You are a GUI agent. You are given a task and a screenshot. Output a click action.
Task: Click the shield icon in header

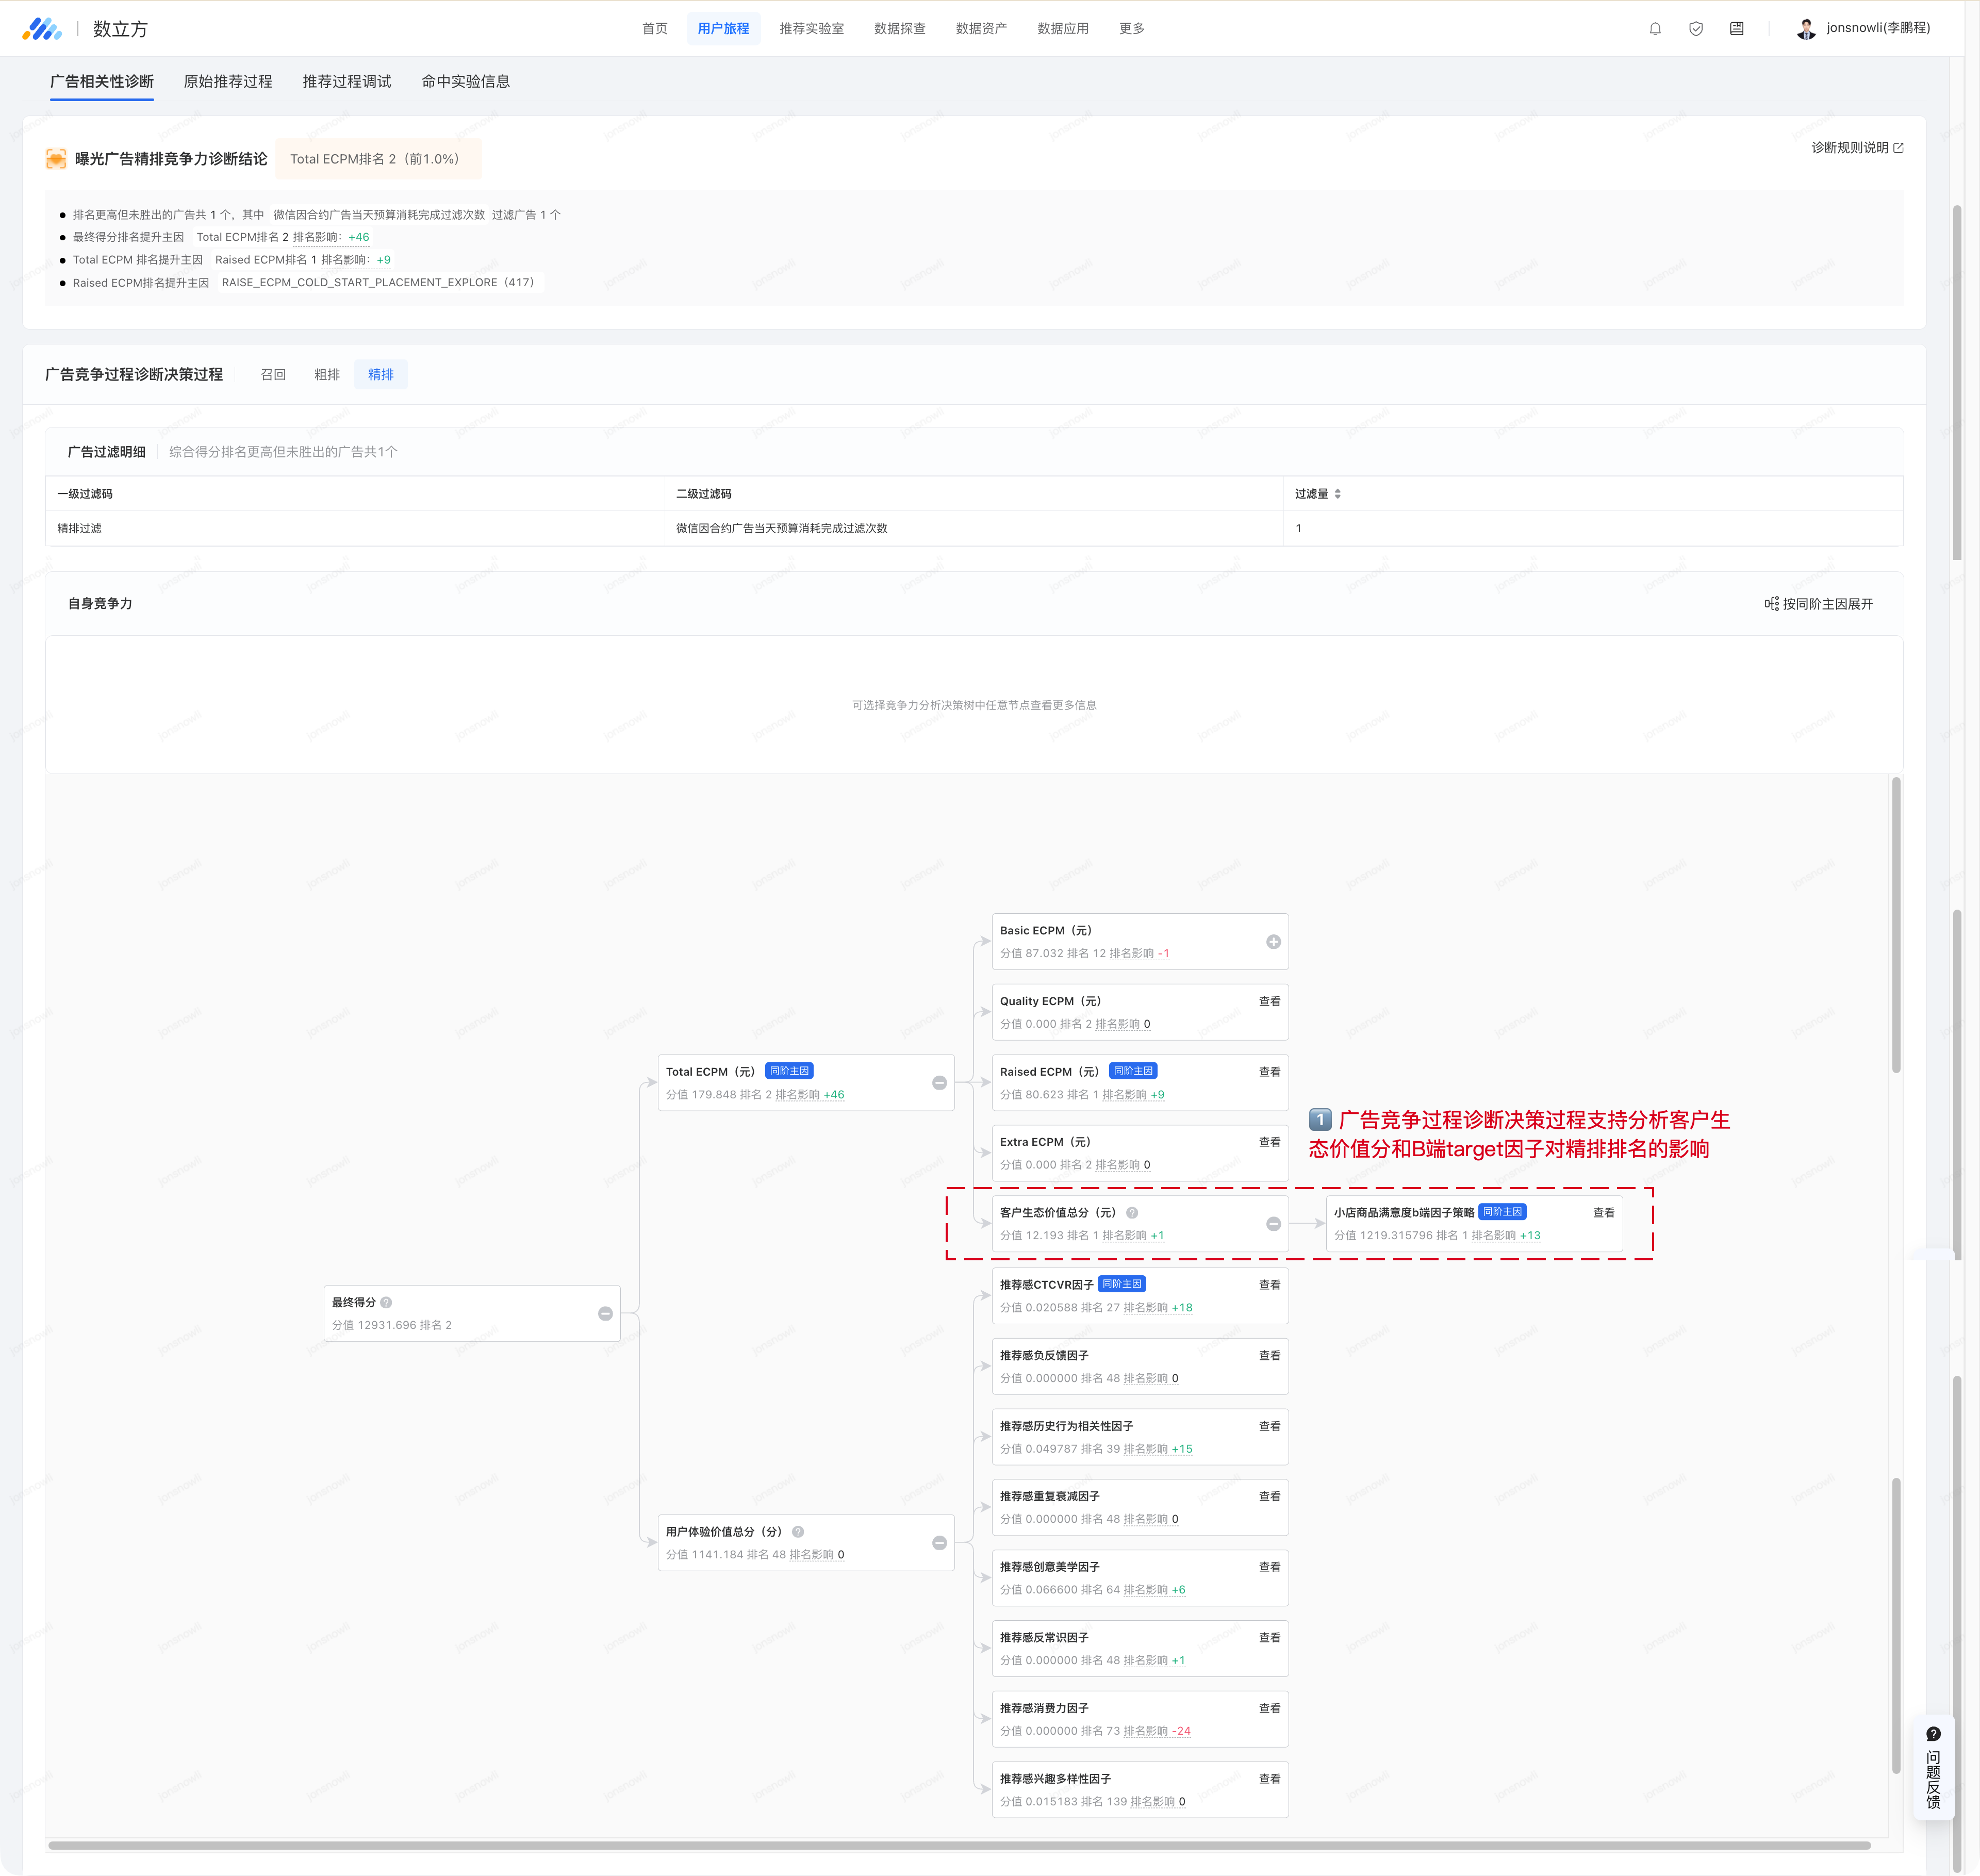point(1696,29)
